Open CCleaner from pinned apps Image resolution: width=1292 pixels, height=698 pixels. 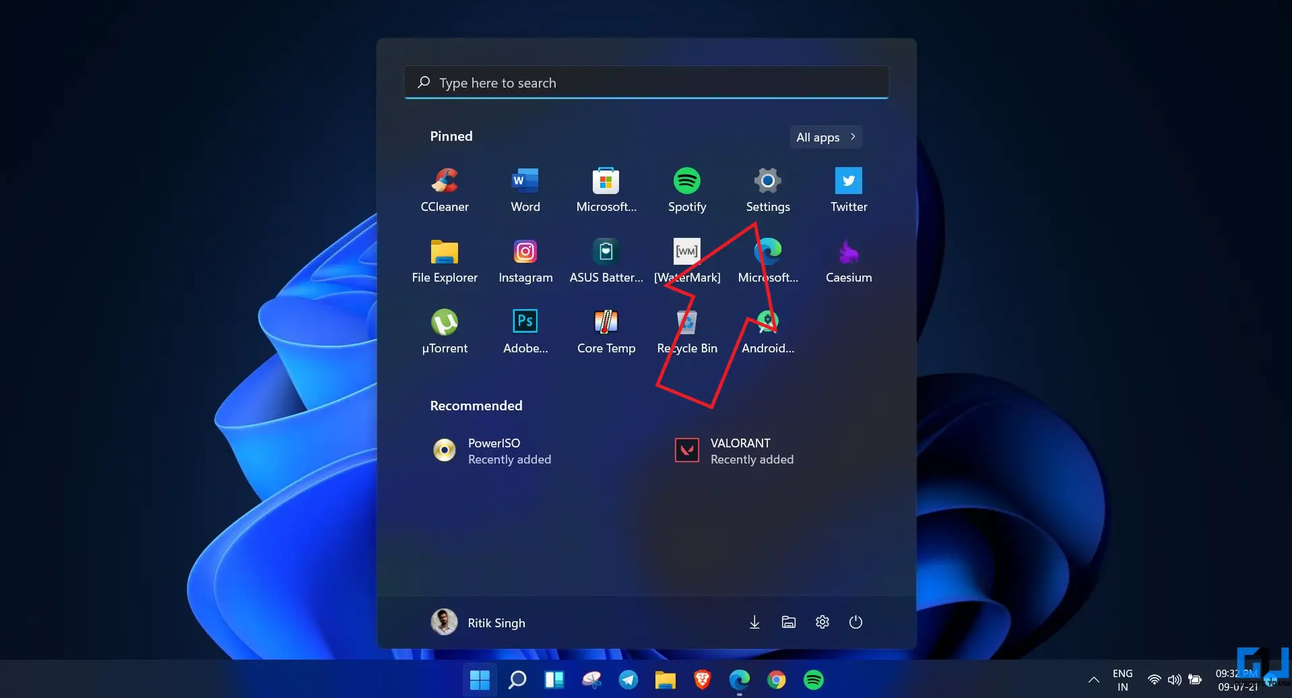click(x=445, y=190)
